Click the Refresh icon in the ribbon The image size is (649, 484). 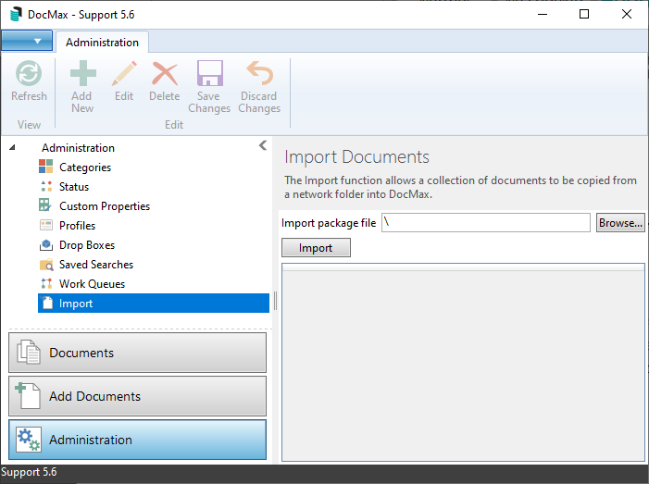pos(29,73)
